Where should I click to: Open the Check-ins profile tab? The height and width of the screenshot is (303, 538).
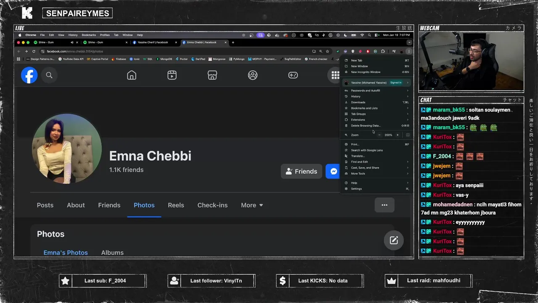[x=213, y=205]
